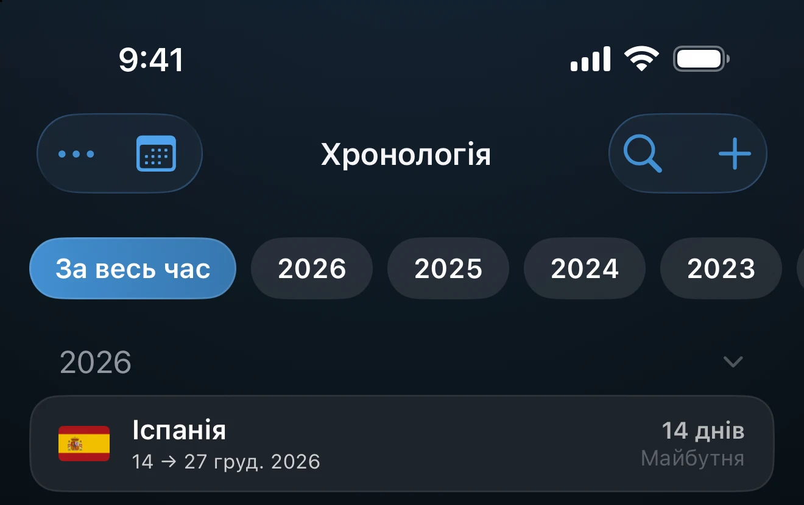Filter timeline by the 2025 chip

click(x=448, y=268)
